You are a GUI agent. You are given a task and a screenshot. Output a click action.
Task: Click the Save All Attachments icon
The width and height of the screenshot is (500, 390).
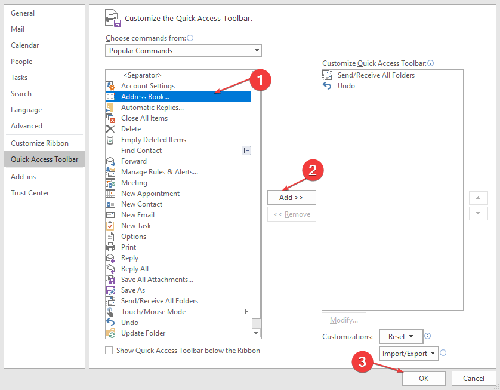[110, 280]
